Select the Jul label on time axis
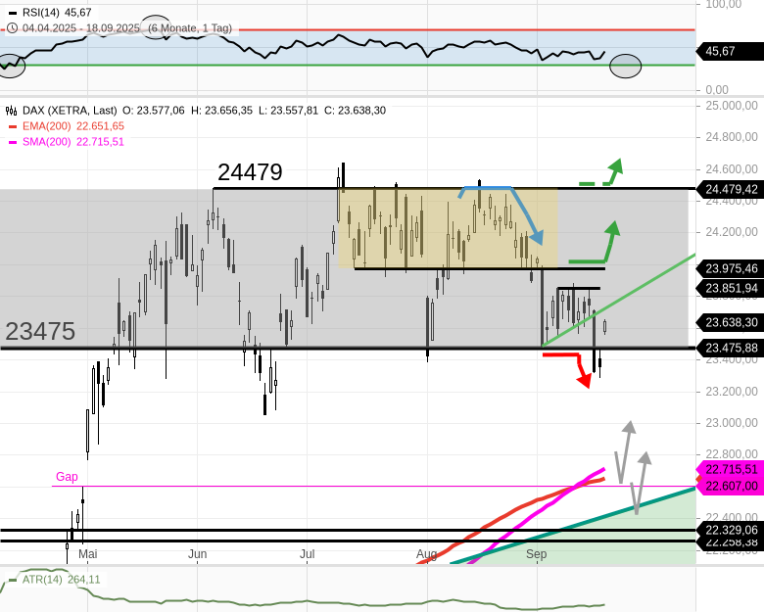Viewport: 764px width, 612px height. [x=307, y=554]
